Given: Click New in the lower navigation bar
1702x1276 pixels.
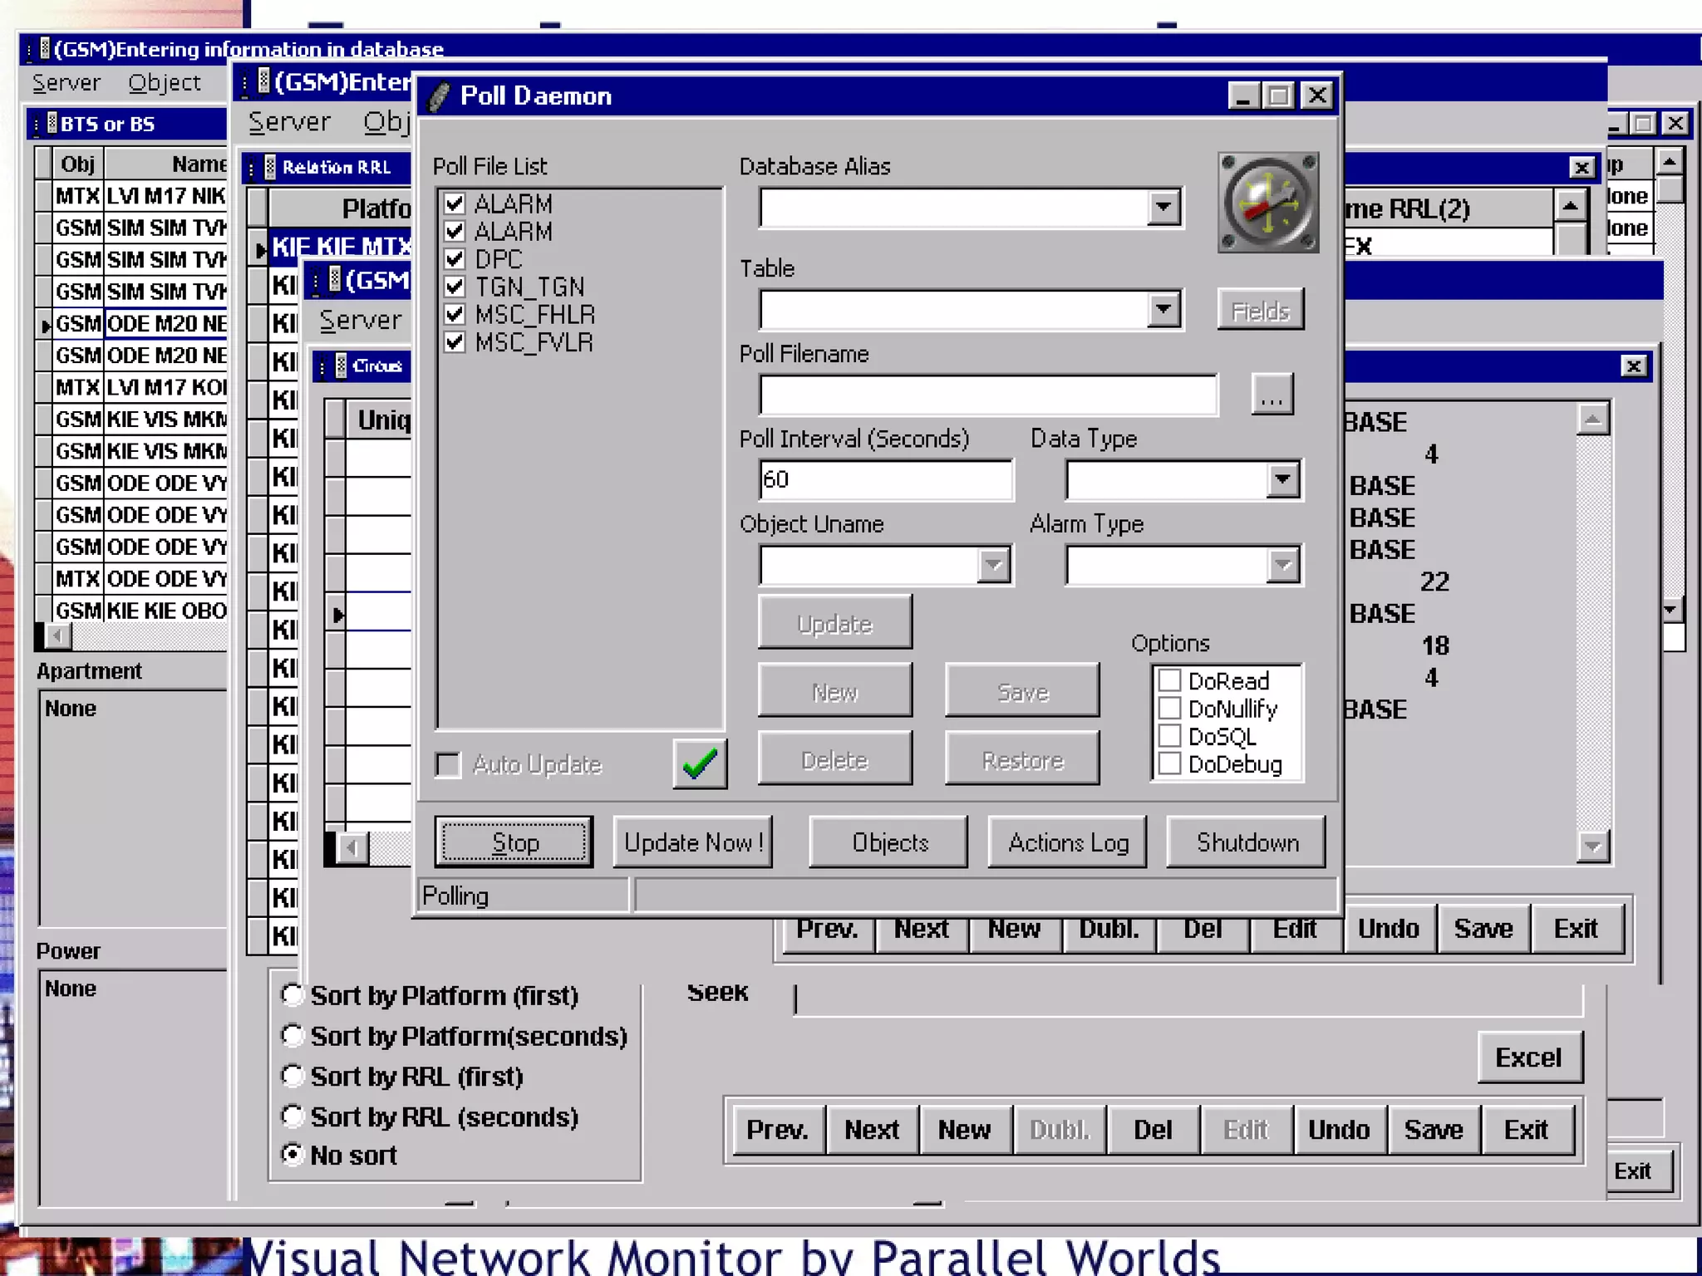Looking at the screenshot, I should [965, 1130].
